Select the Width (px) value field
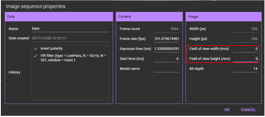This screenshot has width=265, height=117. pos(245,29)
